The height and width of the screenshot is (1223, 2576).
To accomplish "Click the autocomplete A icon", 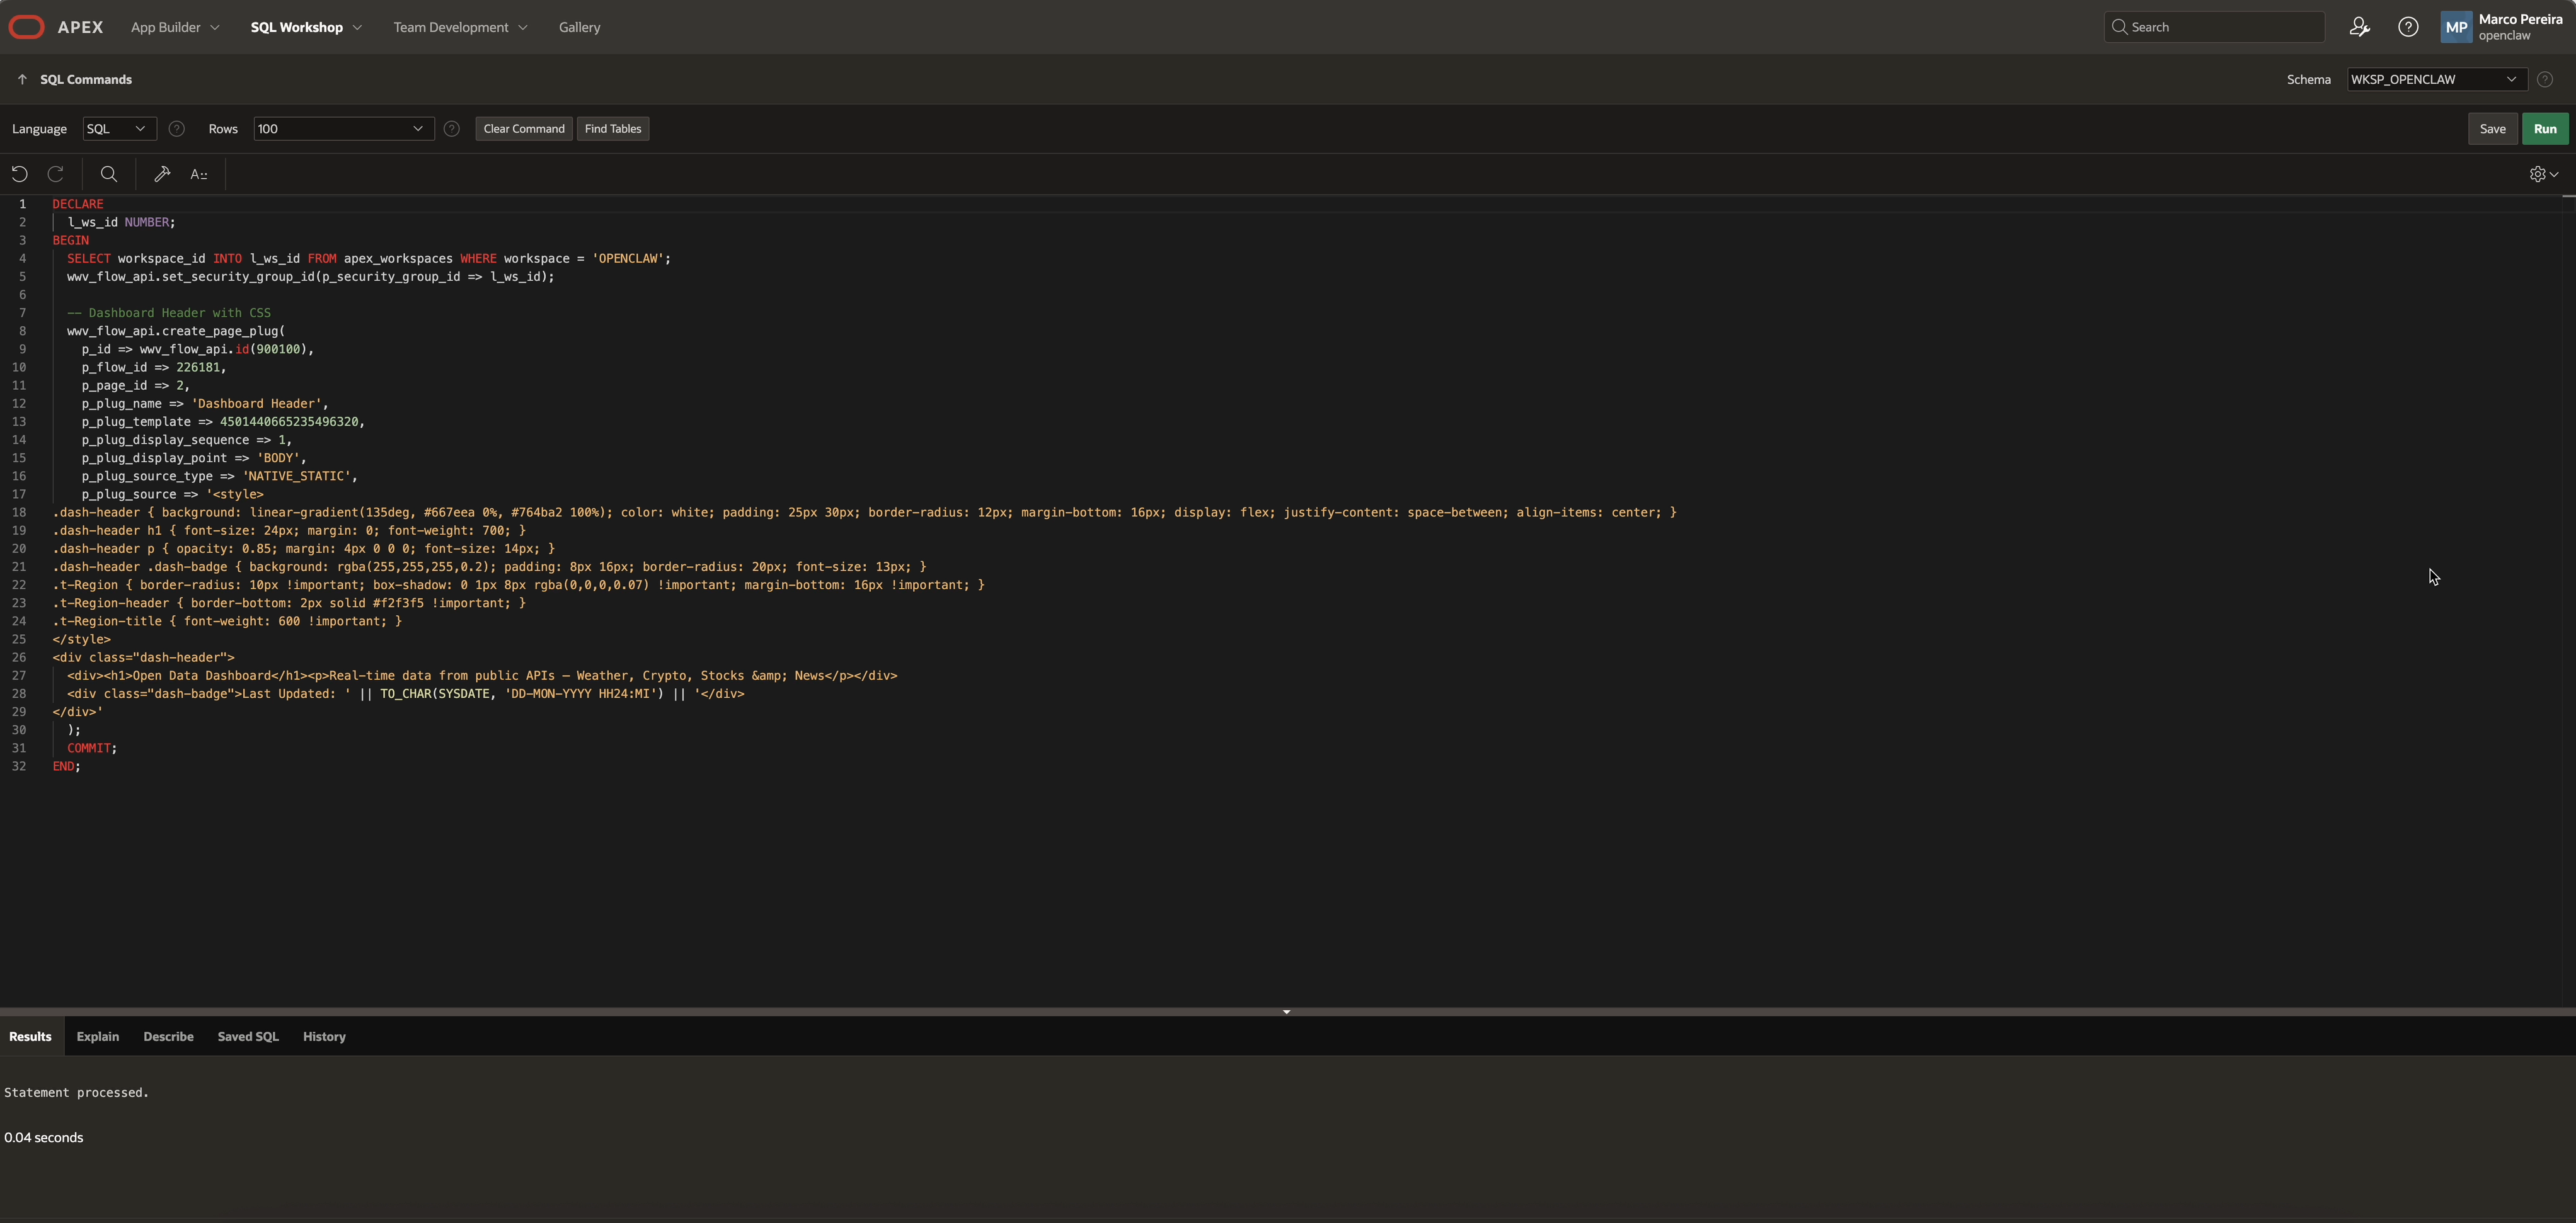I will (x=199, y=174).
